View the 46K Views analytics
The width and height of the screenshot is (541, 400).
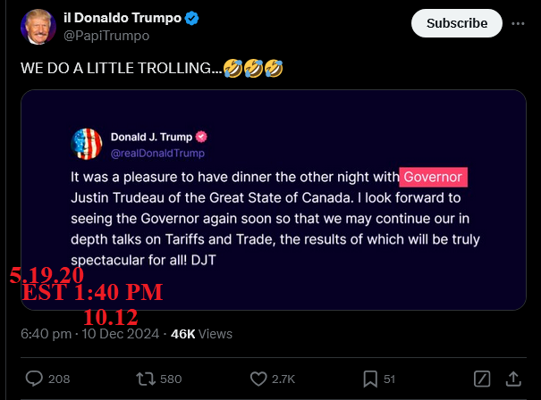coord(201,334)
